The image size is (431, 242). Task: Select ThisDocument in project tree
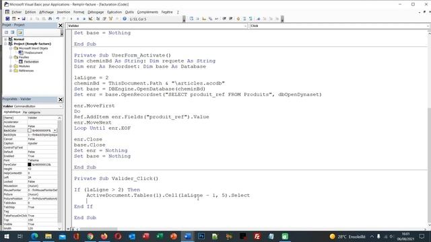pos(33,52)
